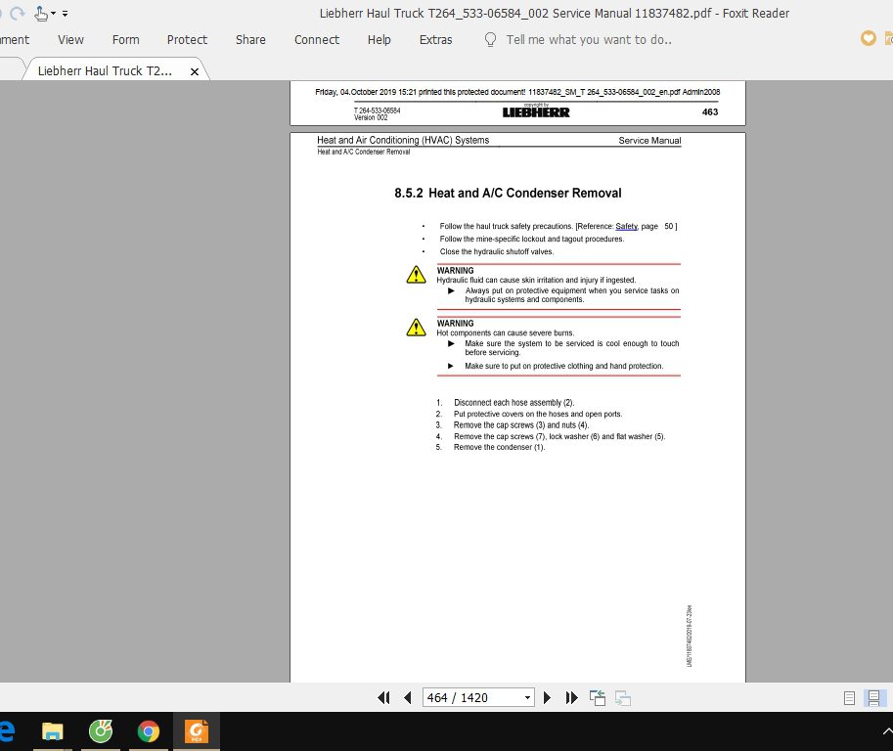Open the View menu

70,40
